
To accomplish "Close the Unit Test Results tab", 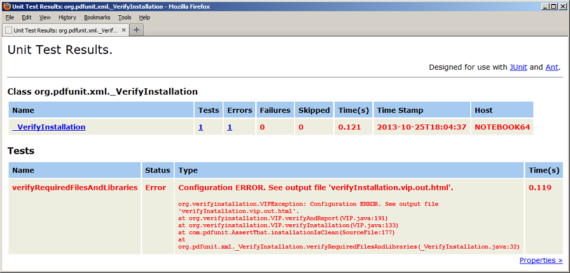I will pos(123,30).
